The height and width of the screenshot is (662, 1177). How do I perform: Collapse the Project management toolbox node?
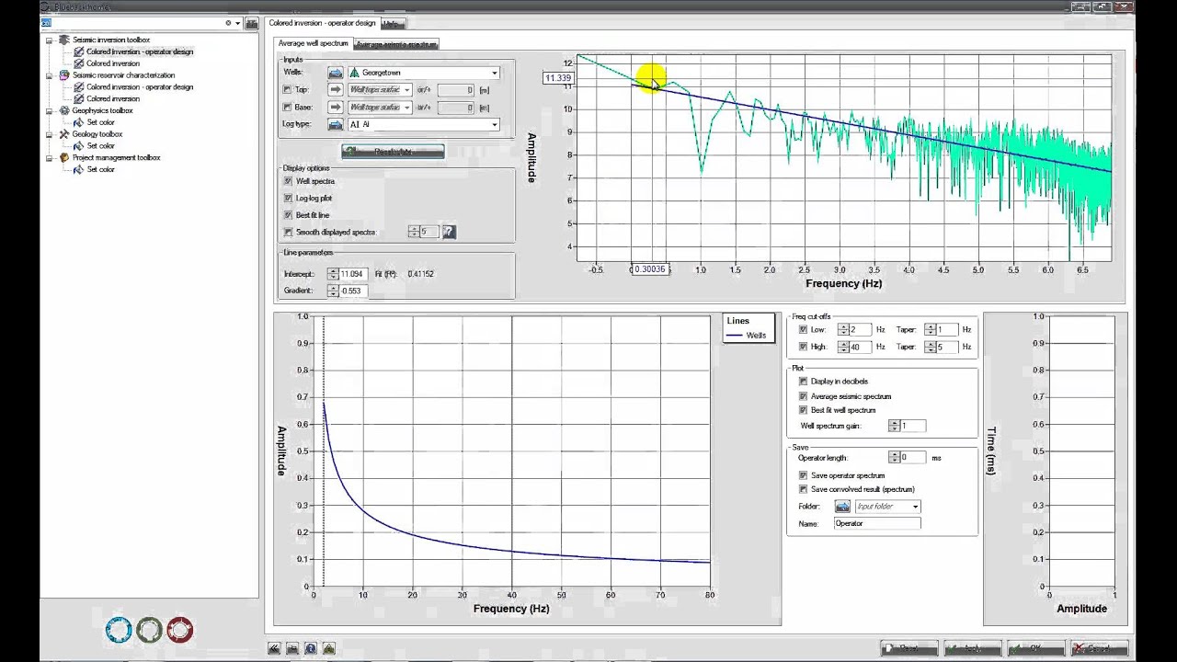pyautogui.click(x=50, y=158)
